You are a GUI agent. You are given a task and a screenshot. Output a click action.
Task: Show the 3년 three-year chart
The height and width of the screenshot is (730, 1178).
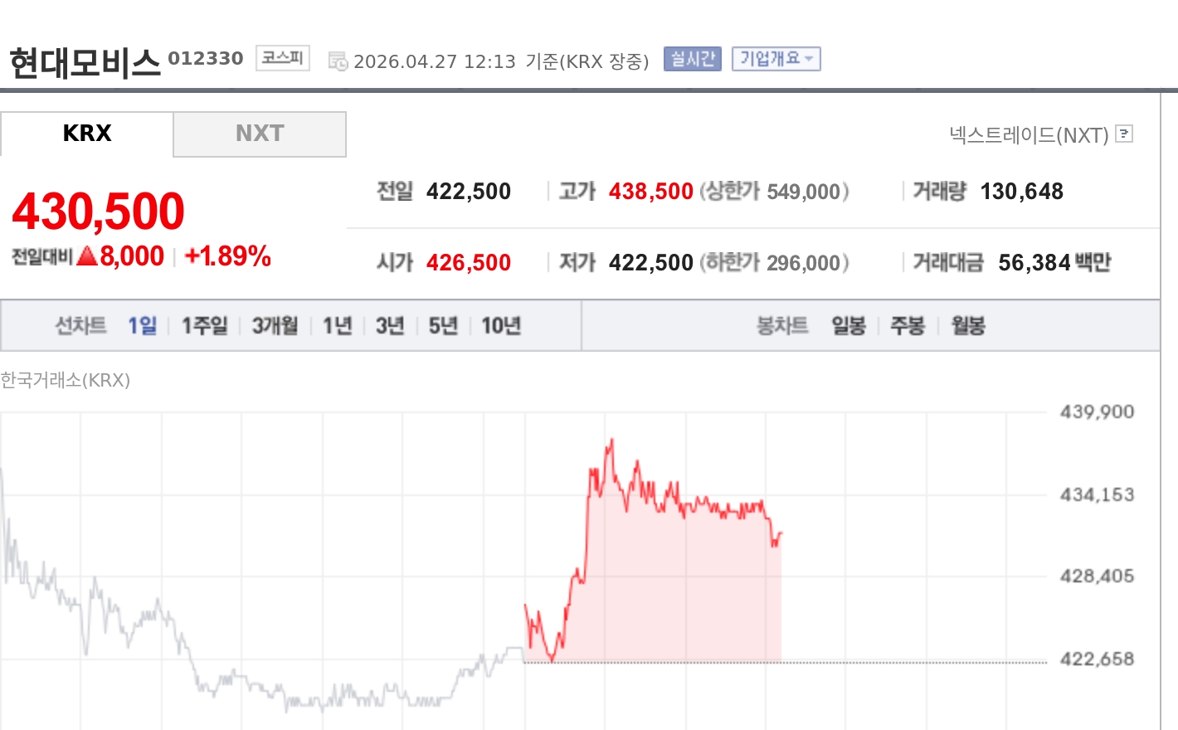(389, 326)
